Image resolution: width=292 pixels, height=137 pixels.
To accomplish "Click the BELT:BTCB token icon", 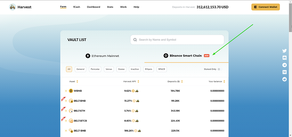I will point(71,121).
